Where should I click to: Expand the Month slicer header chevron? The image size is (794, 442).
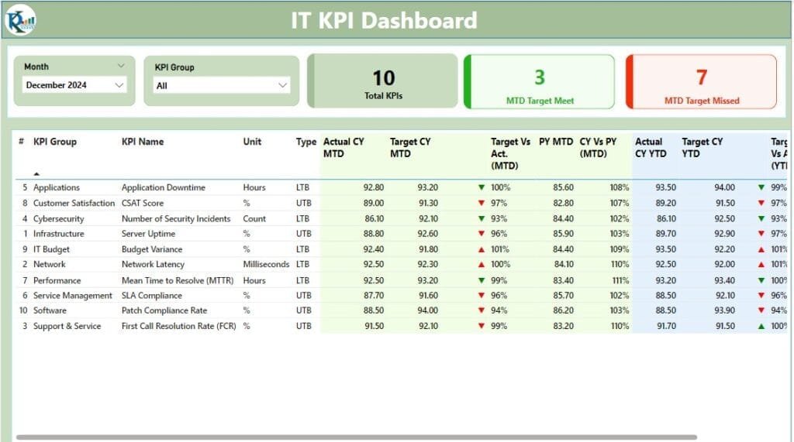pos(120,66)
